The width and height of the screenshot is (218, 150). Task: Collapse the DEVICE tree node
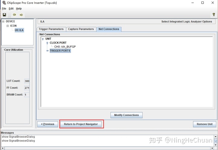pyautogui.click(x=3, y=21)
